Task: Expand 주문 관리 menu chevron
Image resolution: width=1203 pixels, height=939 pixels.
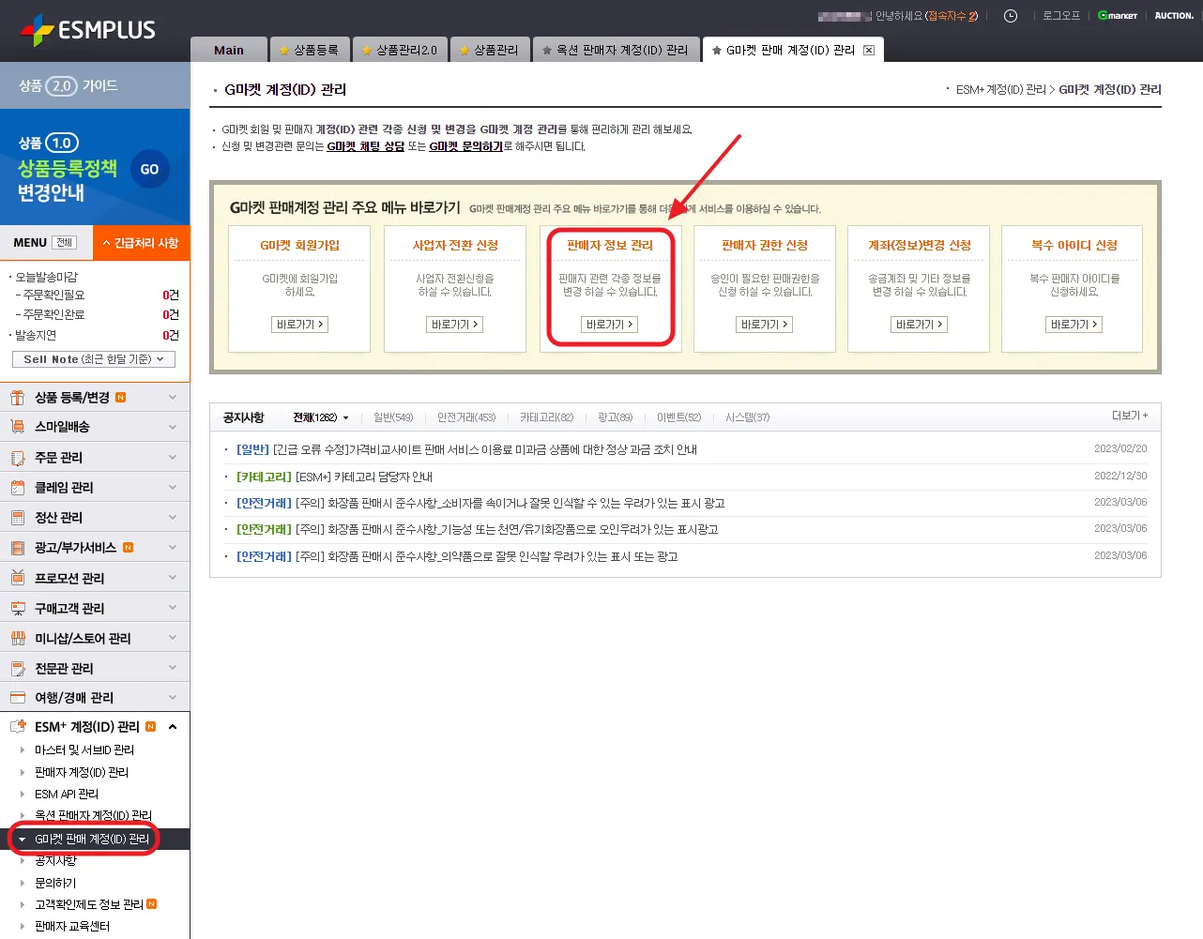Action: pyautogui.click(x=173, y=458)
